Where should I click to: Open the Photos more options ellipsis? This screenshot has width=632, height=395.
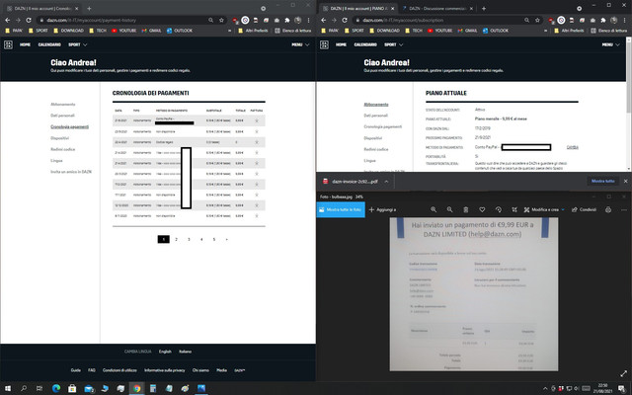(x=624, y=209)
